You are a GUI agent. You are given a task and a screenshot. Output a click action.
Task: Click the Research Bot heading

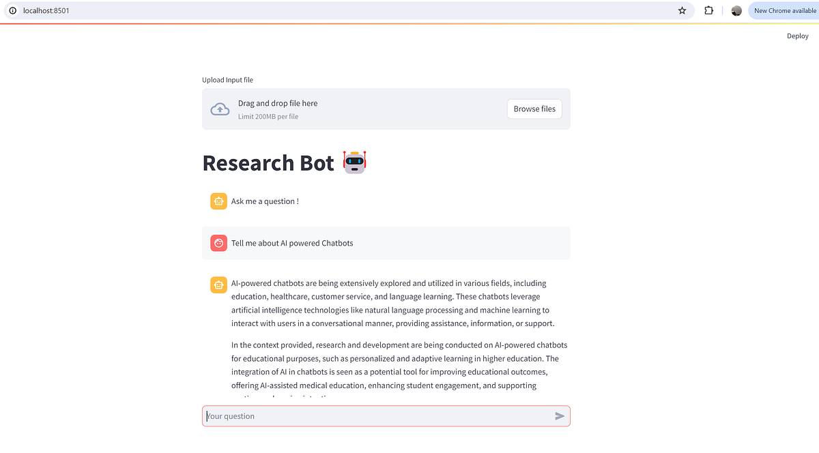pos(268,162)
